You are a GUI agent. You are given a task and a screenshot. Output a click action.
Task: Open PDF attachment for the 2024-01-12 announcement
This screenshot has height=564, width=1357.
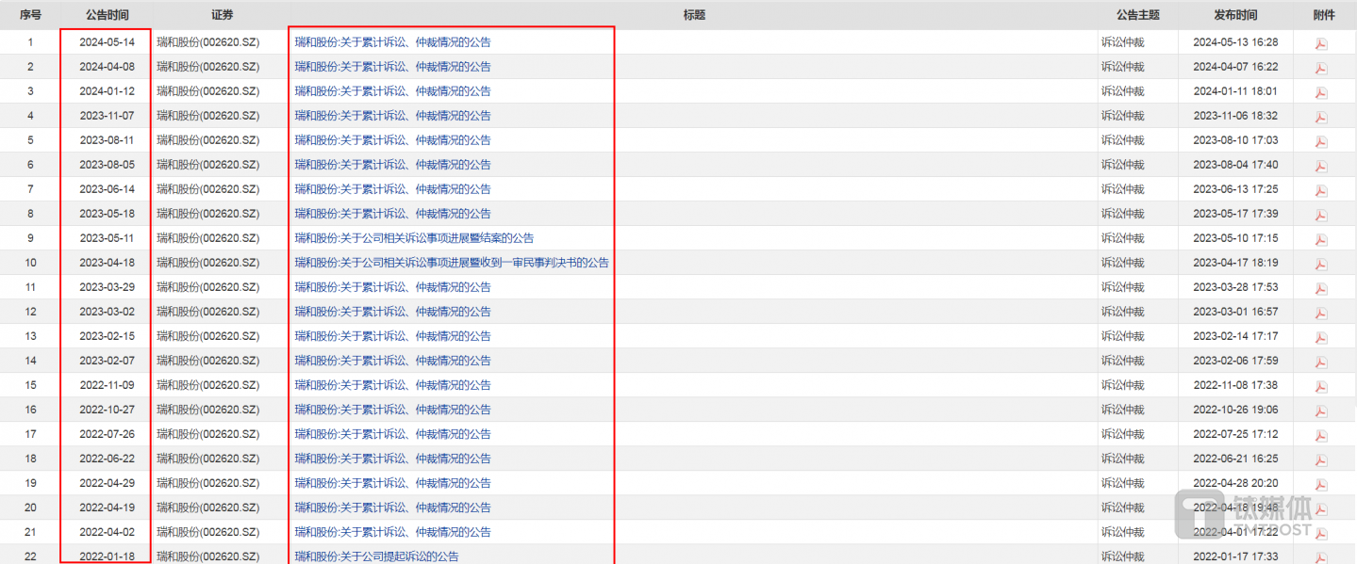[1321, 92]
